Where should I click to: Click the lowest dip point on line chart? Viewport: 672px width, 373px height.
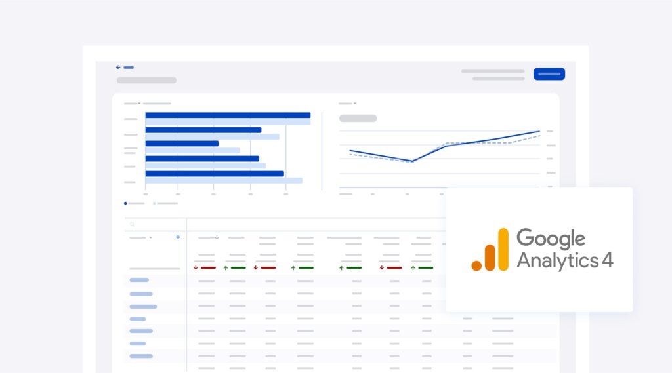click(x=412, y=161)
